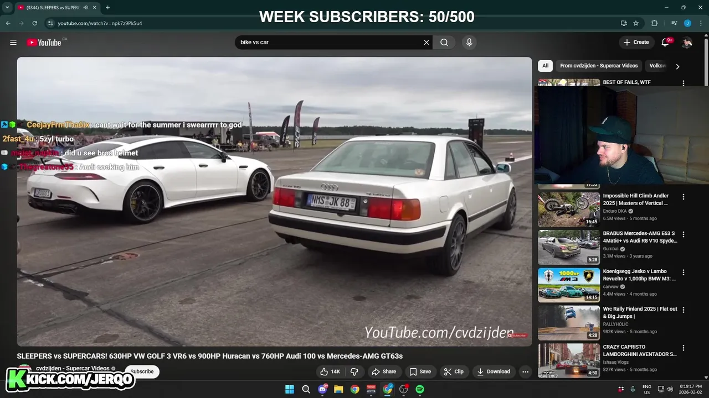Save the video to a playlist
The height and width of the screenshot is (398, 709).
point(420,371)
